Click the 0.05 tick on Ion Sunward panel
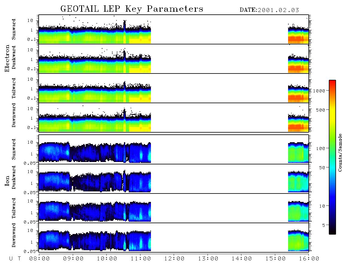Viewport: 342px width, 264px height. 29,163
